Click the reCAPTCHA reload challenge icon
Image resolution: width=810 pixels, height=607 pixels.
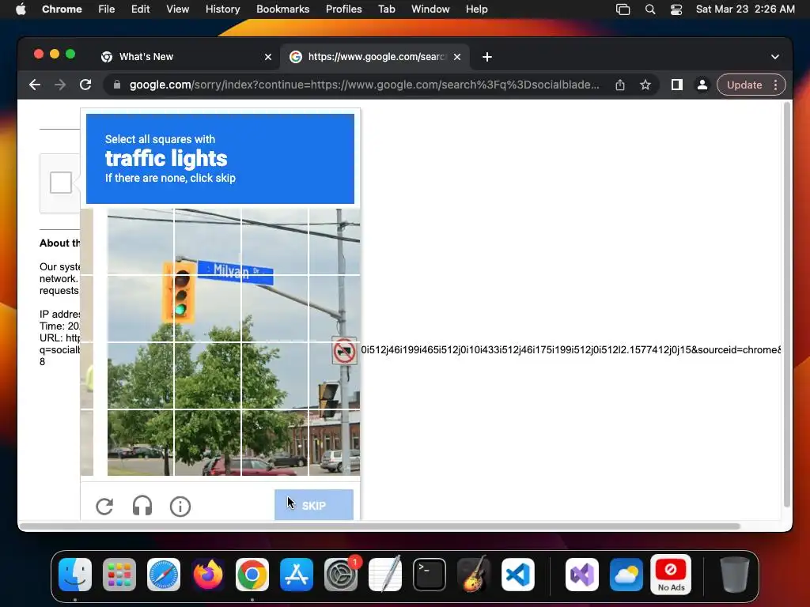(104, 507)
